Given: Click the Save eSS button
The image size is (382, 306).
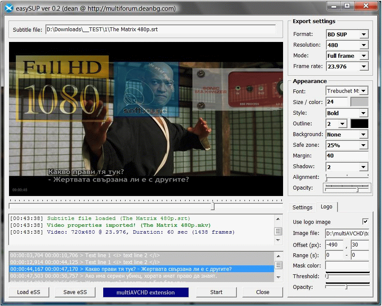Looking at the screenshot, I should pos(75,292).
